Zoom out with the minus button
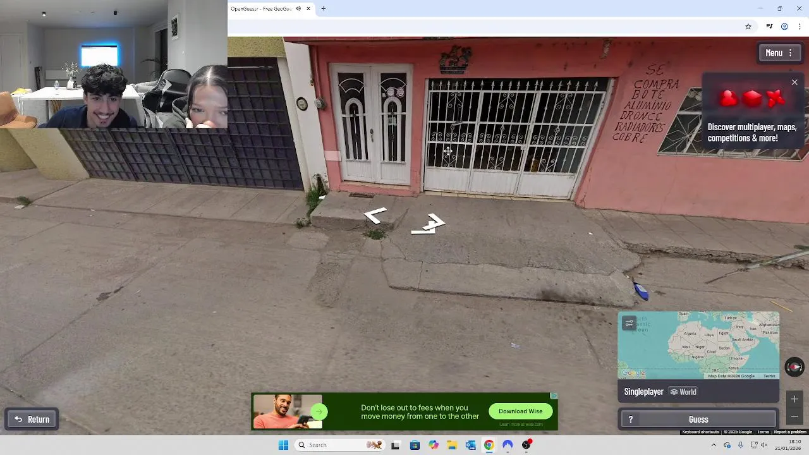The height and width of the screenshot is (455, 809). pos(794,416)
